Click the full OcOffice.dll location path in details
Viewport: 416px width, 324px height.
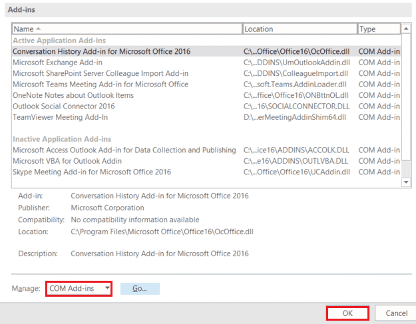(x=162, y=232)
